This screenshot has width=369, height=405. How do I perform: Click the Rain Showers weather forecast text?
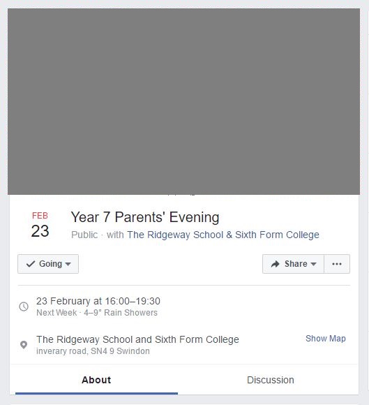point(130,313)
